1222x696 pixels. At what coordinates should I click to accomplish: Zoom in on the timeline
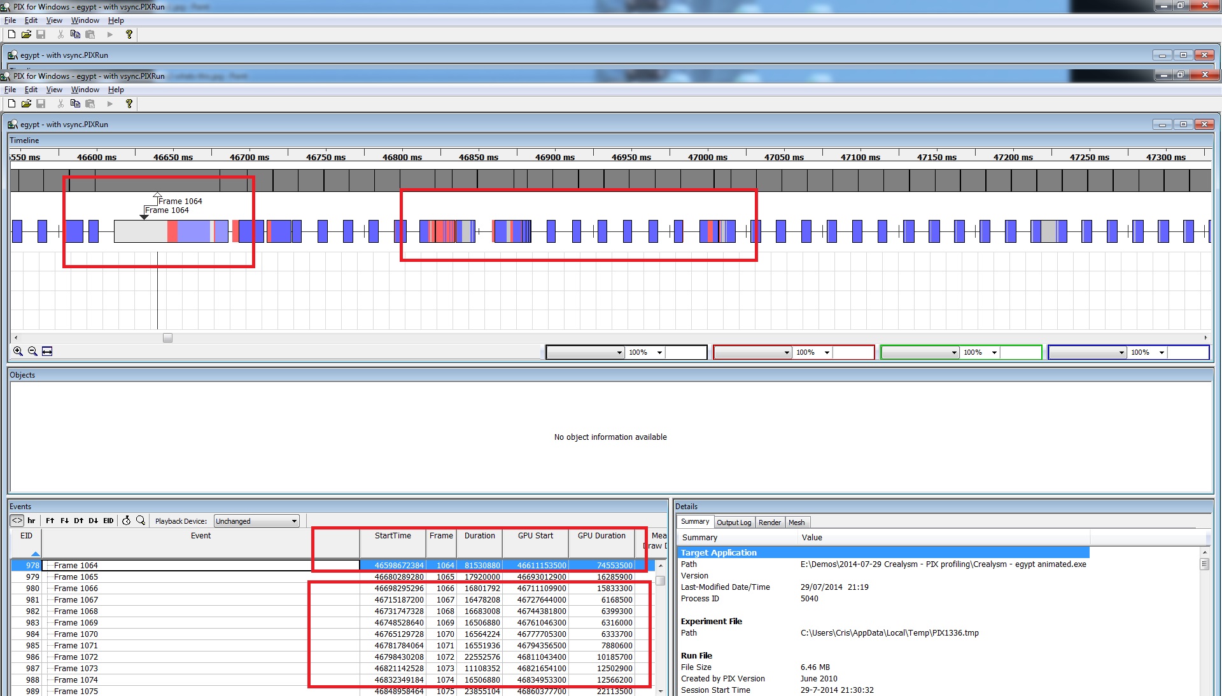point(18,351)
